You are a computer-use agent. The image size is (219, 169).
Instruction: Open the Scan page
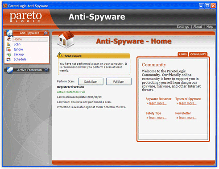tap(17, 44)
